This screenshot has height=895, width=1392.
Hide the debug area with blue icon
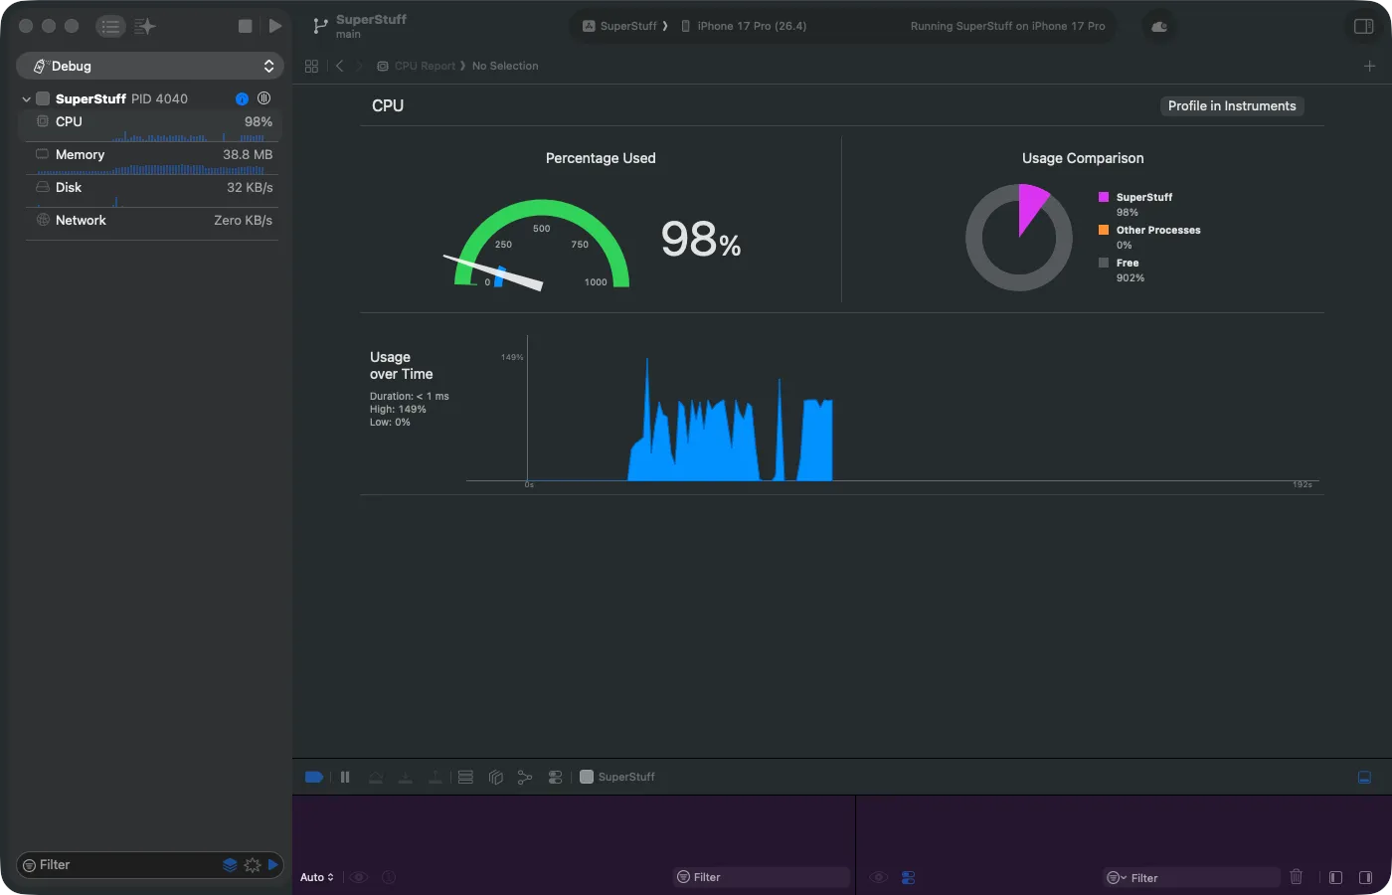tap(1365, 778)
